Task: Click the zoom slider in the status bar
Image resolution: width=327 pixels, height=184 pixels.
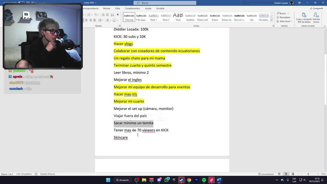Action: pos(308,174)
